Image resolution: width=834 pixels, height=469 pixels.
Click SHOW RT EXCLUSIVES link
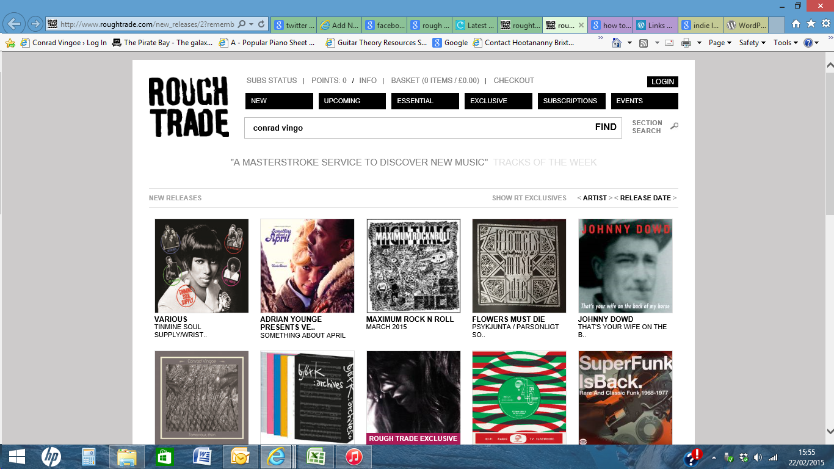[x=529, y=198]
